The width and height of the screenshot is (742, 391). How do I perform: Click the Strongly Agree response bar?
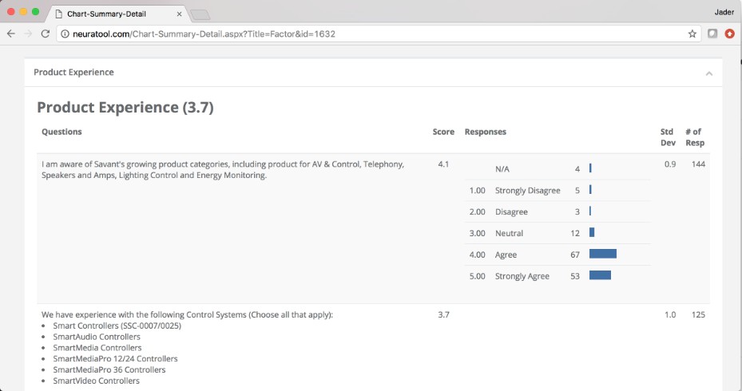pyautogui.click(x=600, y=275)
